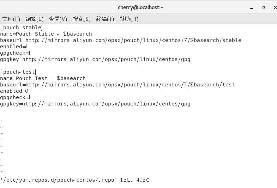
Task: Place cursor on enabled=1 line
Action: click(x=14, y=47)
